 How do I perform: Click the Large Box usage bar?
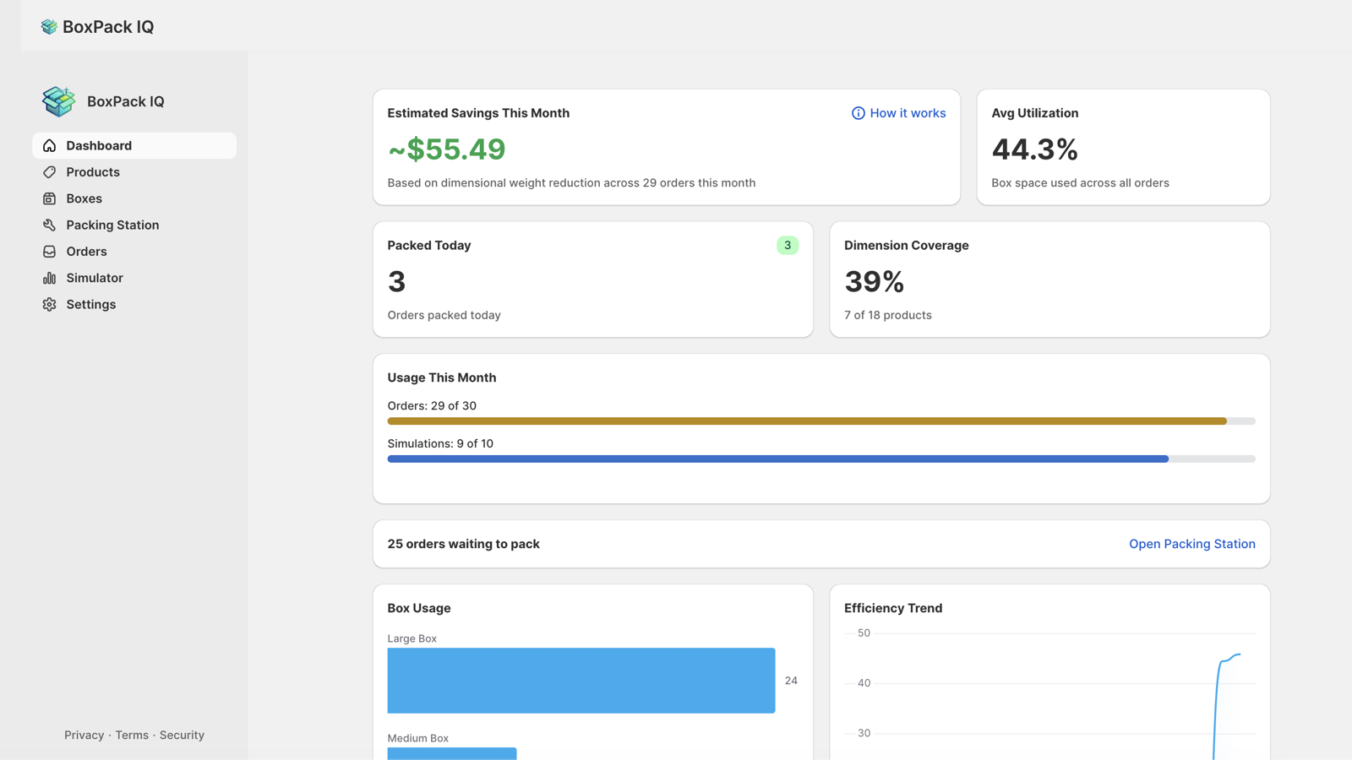tap(581, 681)
